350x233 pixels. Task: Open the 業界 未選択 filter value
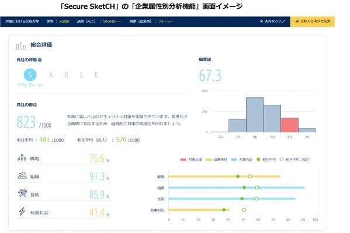(x=64, y=22)
